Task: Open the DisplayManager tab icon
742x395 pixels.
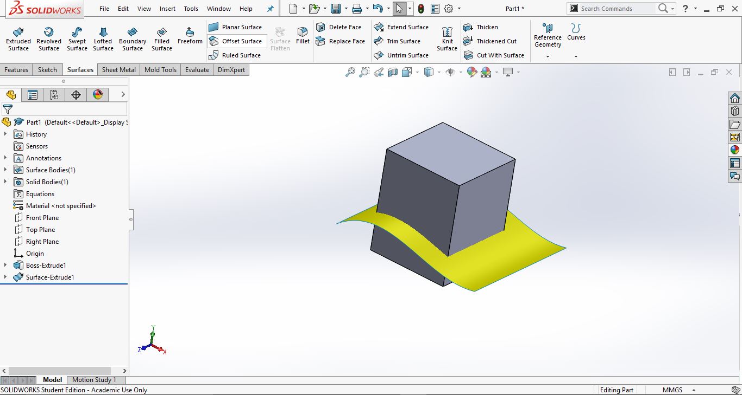Action: (98, 95)
